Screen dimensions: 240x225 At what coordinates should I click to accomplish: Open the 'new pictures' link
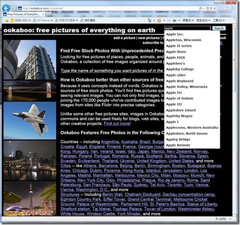pos(149,38)
